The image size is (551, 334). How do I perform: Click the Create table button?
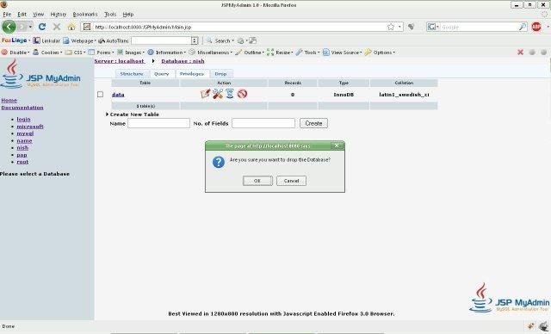coord(313,123)
